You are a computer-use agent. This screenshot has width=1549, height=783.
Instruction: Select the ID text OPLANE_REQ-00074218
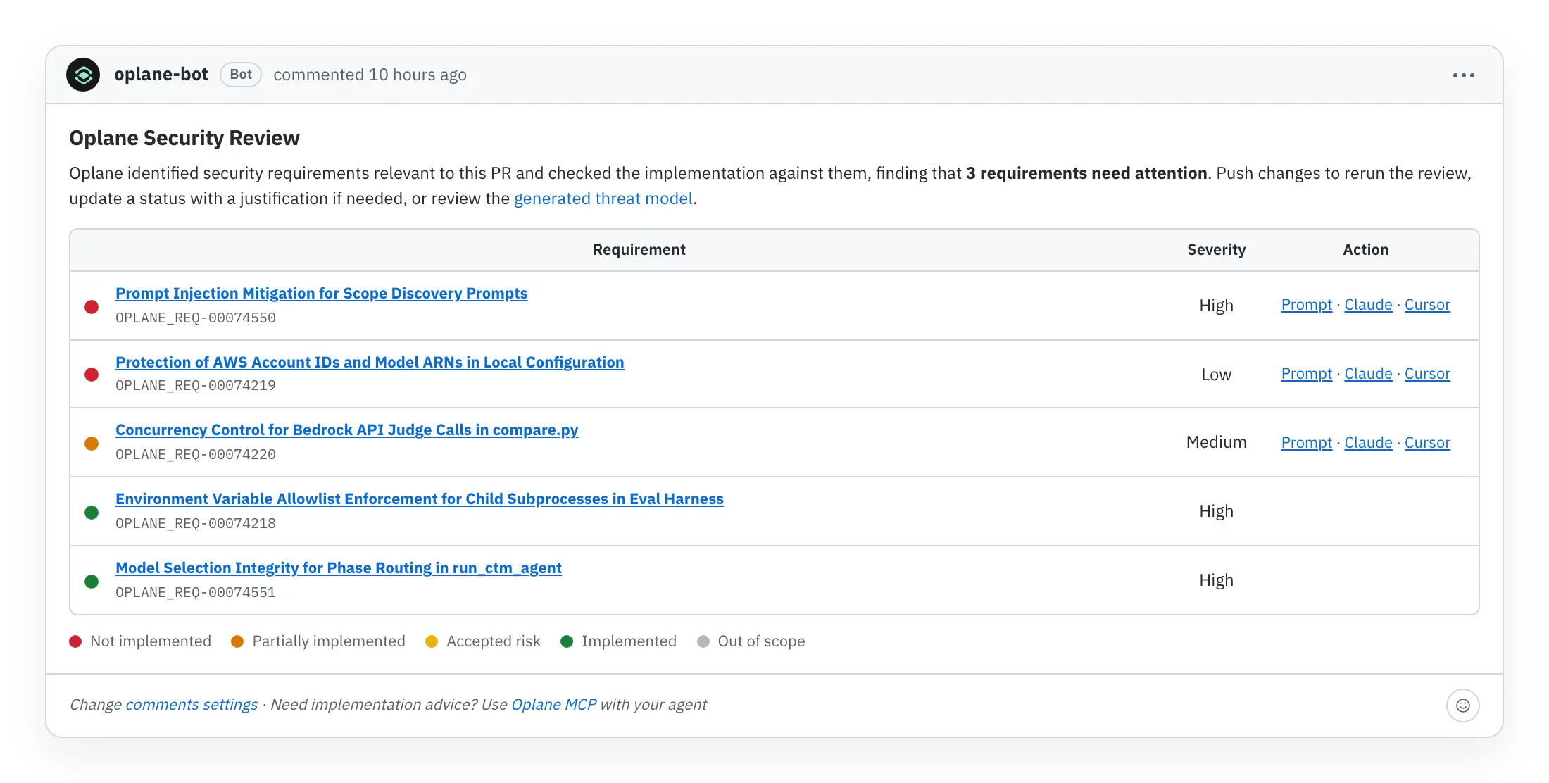tap(196, 524)
